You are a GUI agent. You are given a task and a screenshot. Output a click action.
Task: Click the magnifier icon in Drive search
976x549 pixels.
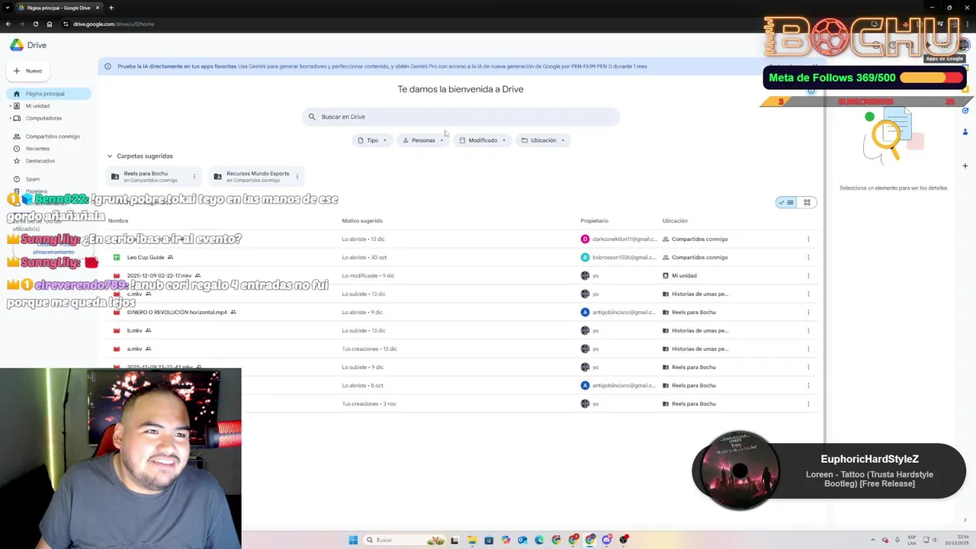click(x=312, y=117)
